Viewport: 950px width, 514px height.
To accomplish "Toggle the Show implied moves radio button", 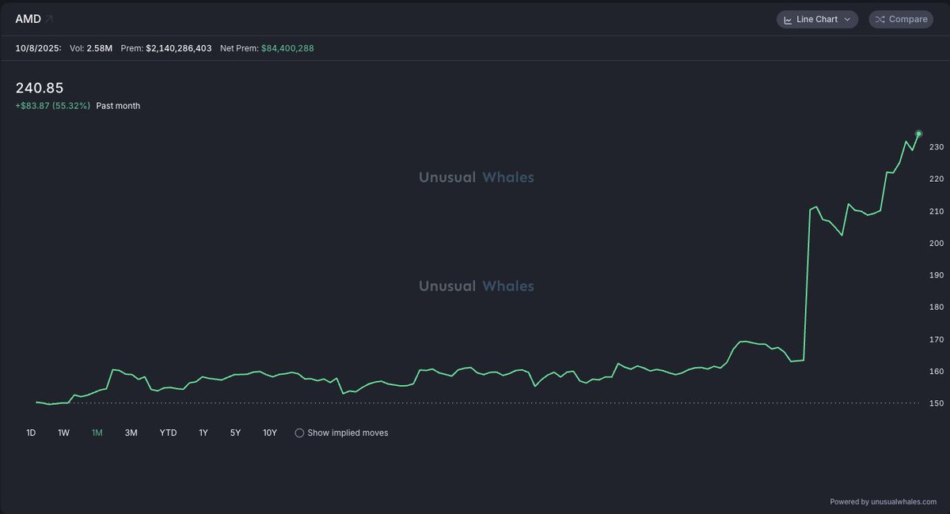I will tap(299, 433).
